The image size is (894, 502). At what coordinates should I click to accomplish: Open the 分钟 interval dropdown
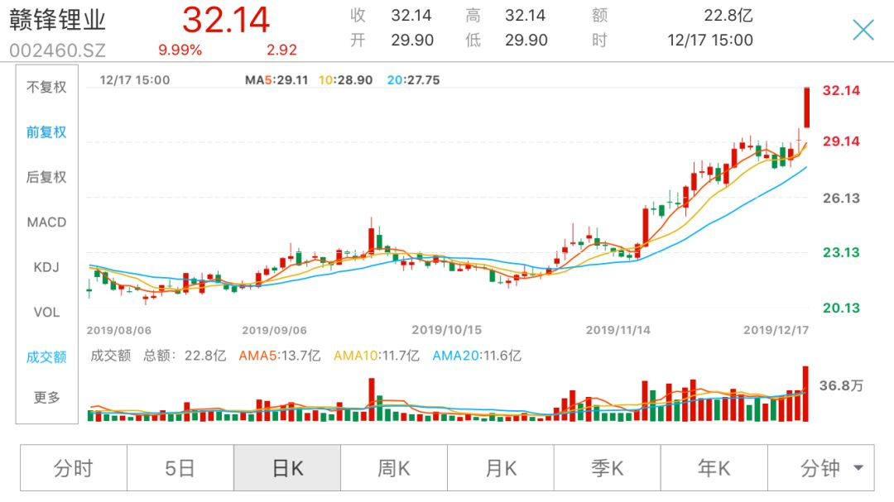click(821, 468)
